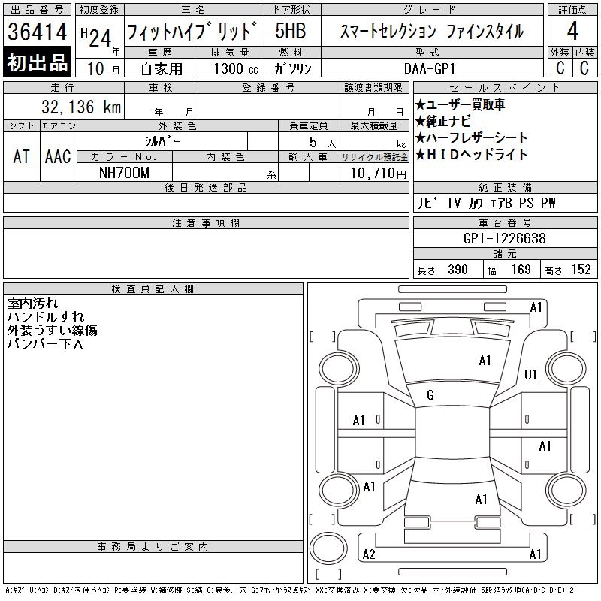Click the 検査員記入欄 section header
Image resolution: width=601 pixels, height=601 pixels.
click(153, 289)
